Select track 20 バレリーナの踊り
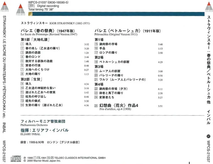 [x=111, y=75]
